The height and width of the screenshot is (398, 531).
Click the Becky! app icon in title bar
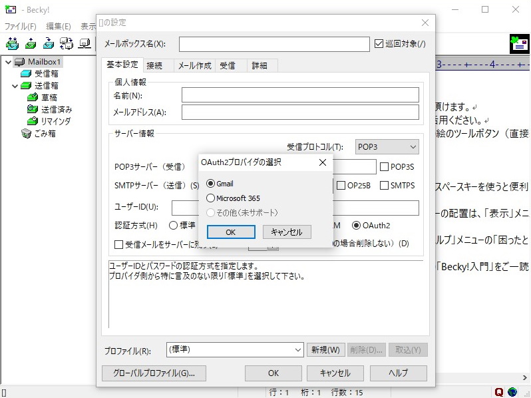coord(11,9)
